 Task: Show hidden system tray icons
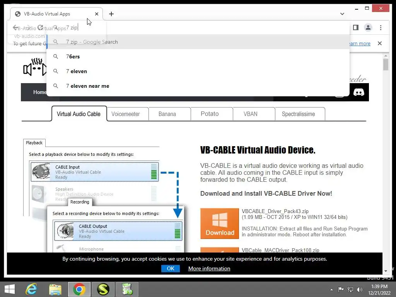(331, 290)
